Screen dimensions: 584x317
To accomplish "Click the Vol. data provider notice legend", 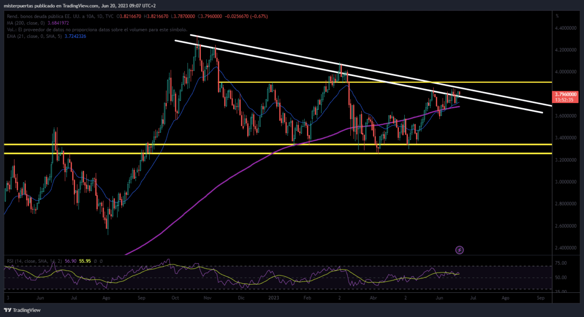I will [x=97, y=29].
